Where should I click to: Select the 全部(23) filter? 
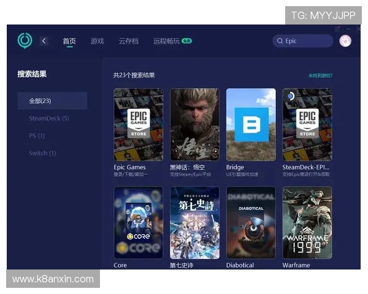pos(52,101)
